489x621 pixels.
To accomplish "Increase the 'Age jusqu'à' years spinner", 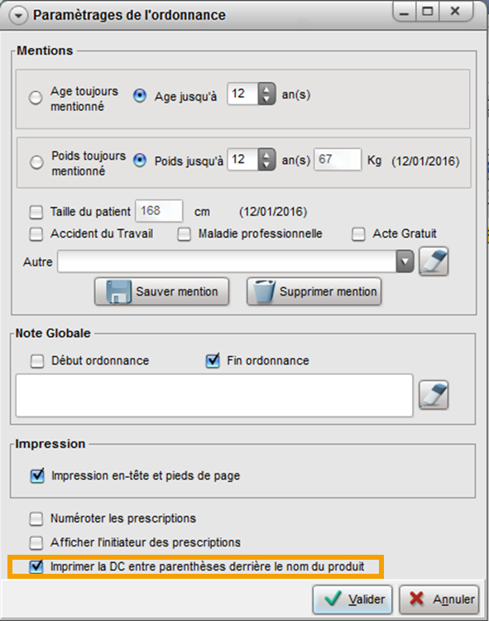I will point(266,89).
